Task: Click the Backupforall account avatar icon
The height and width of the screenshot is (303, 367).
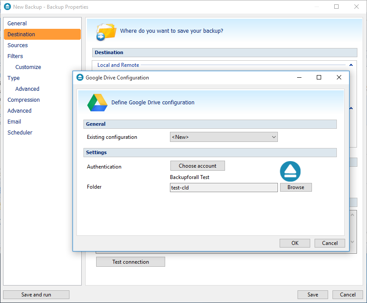Action: [x=290, y=172]
